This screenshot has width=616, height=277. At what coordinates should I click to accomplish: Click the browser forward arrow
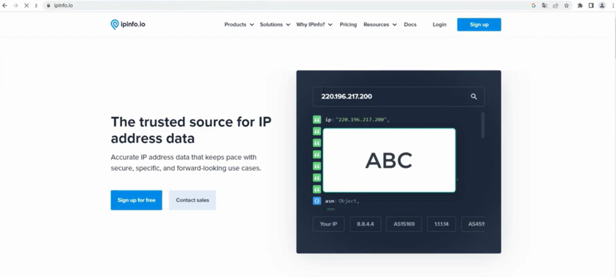pos(16,5)
